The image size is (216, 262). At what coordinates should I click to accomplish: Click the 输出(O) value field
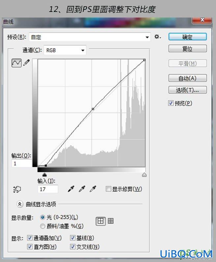[x=22, y=163]
